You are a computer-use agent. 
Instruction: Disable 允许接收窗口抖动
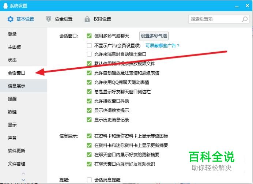pos(89,101)
